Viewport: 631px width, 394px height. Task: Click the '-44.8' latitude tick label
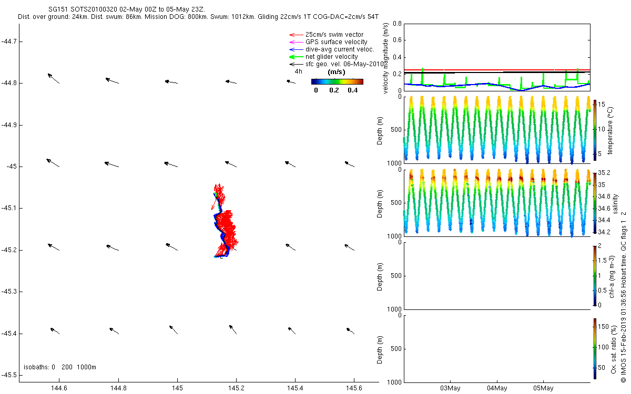[x=9, y=83]
